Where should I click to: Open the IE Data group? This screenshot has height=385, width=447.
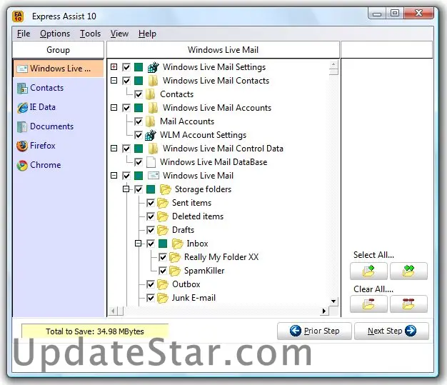[36, 107]
